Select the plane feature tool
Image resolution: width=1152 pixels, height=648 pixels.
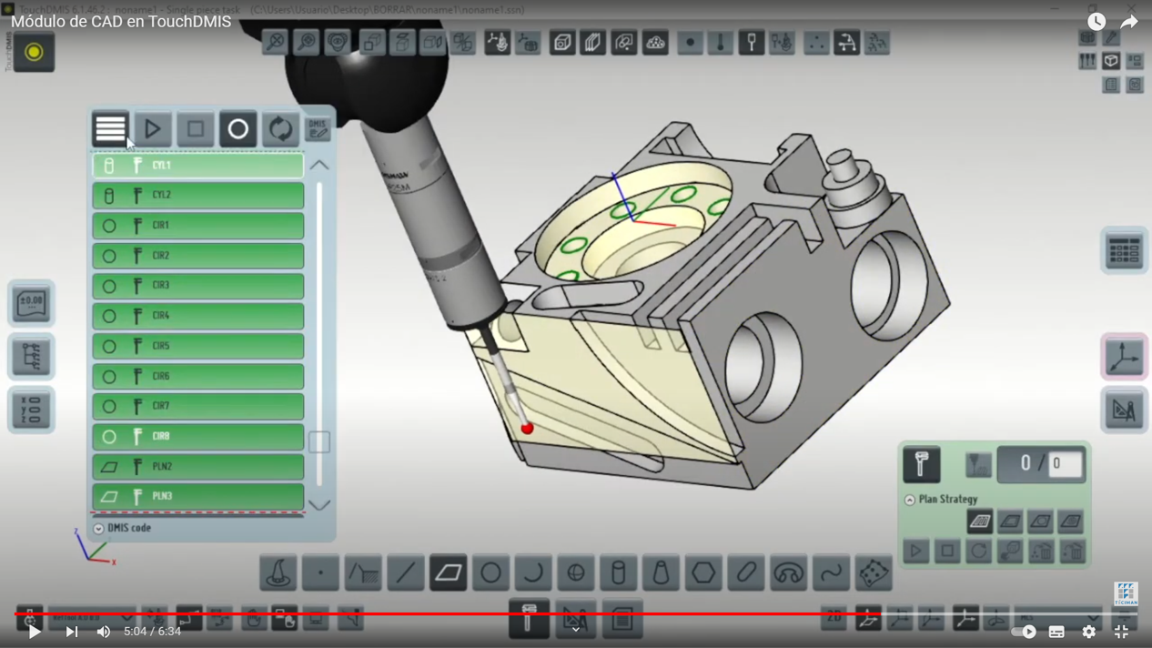pyautogui.click(x=448, y=572)
